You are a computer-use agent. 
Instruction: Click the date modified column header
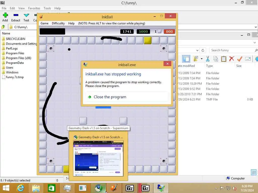point(186,66)
